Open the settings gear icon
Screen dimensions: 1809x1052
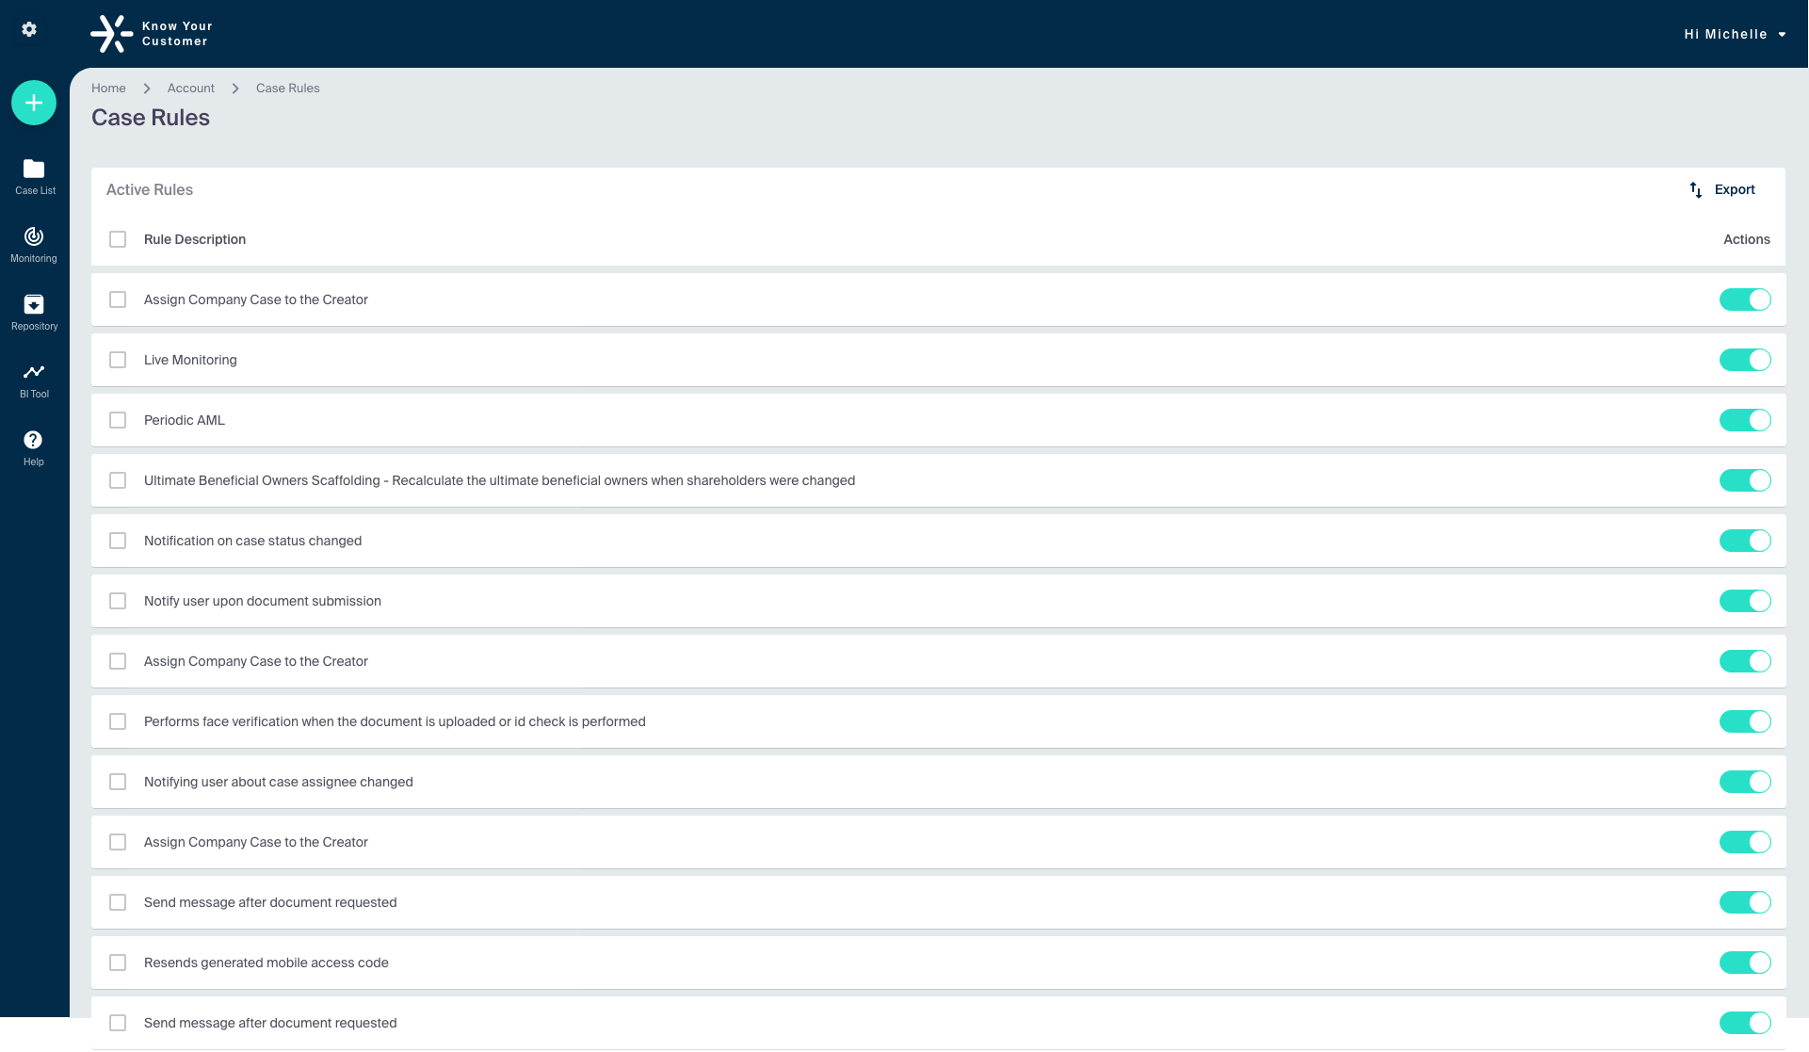point(29,29)
